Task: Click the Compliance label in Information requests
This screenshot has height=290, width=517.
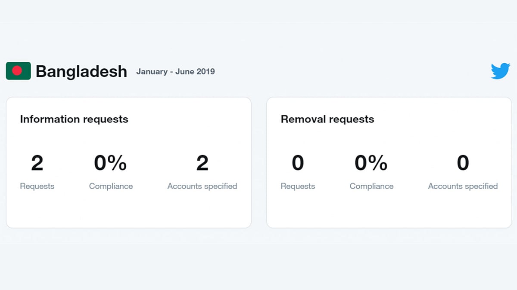Action: click(x=111, y=186)
